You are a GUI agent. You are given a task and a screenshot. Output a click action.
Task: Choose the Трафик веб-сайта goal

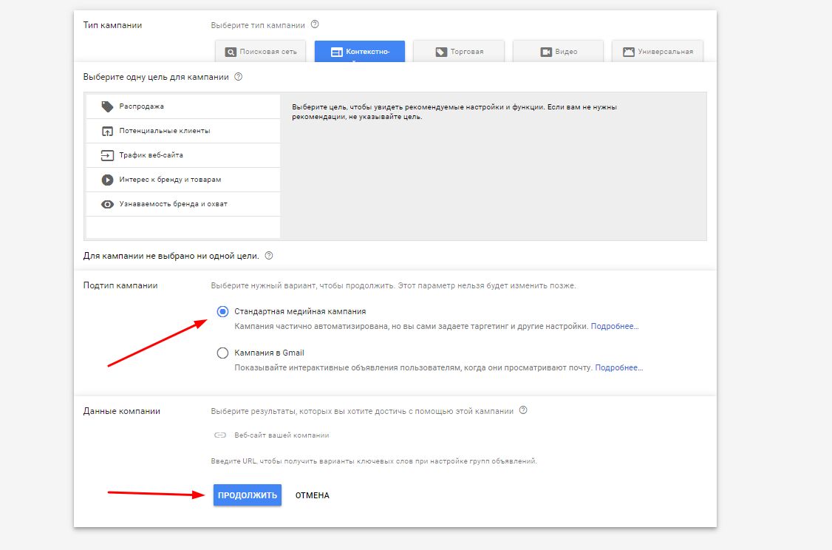(x=183, y=155)
